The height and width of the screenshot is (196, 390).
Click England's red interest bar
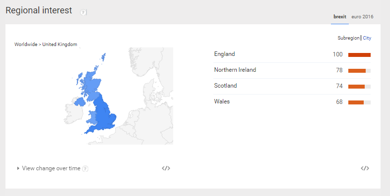coord(359,55)
